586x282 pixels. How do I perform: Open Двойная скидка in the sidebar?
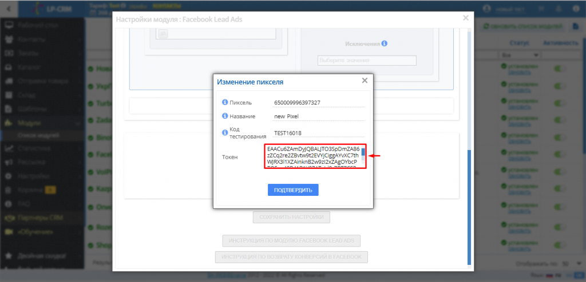click(x=42, y=256)
